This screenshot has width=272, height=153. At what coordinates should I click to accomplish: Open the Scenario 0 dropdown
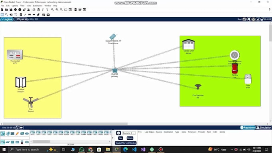coord(129,133)
